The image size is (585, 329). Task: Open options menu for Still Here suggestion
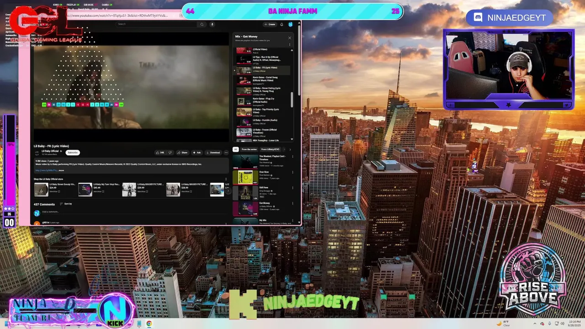point(293,188)
